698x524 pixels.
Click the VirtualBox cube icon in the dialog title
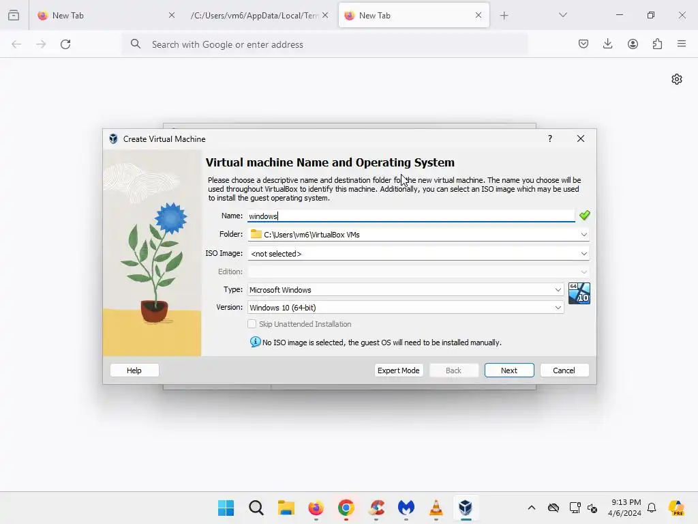(114, 139)
